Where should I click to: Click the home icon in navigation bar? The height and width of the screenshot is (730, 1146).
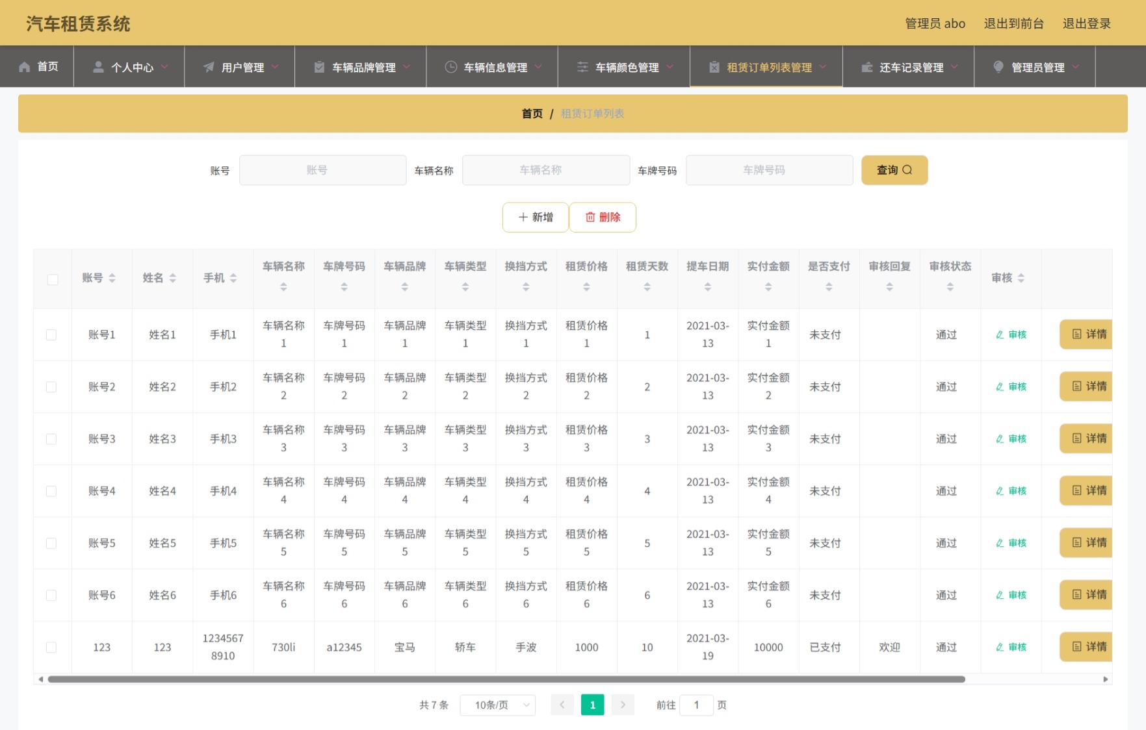click(x=25, y=67)
